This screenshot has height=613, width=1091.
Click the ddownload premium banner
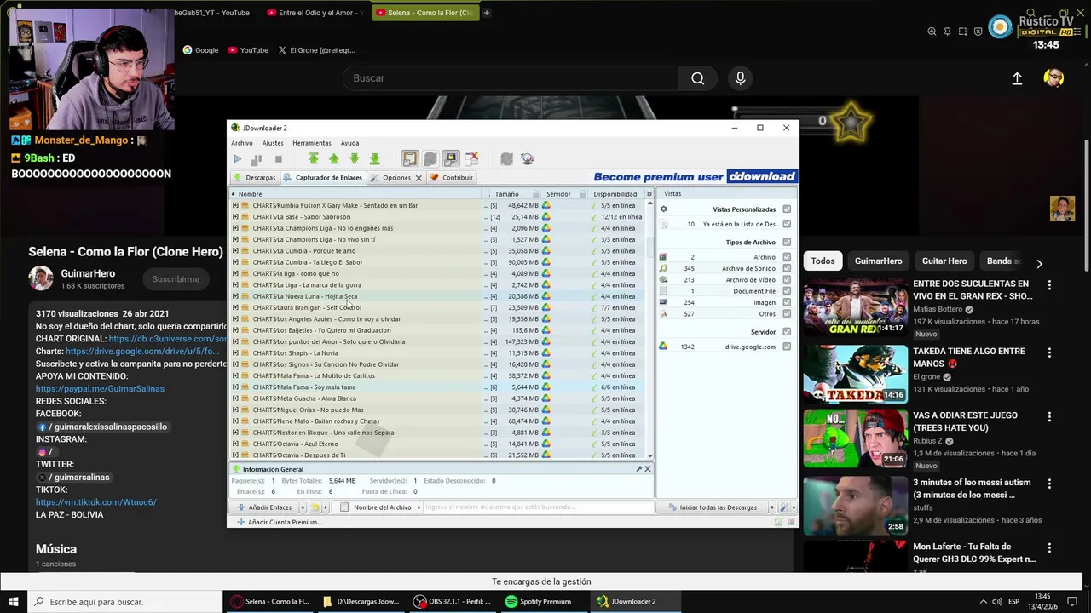coord(695,177)
